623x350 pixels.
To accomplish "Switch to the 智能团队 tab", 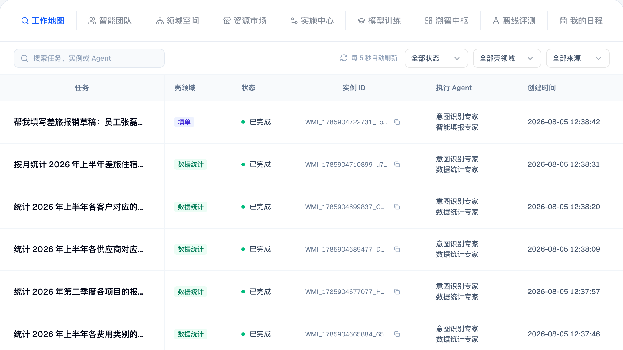I will [x=110, y=21].
